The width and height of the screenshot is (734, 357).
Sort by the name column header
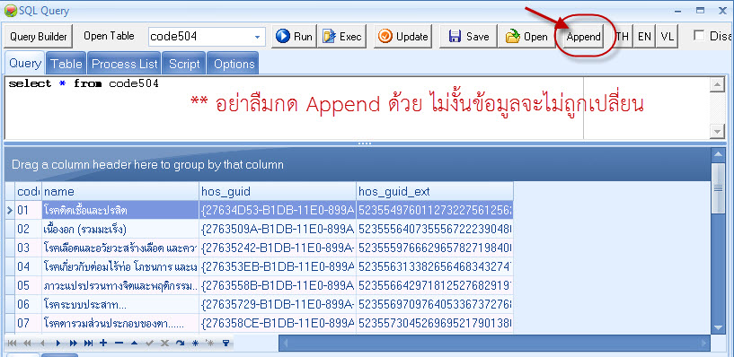point(120,192)
